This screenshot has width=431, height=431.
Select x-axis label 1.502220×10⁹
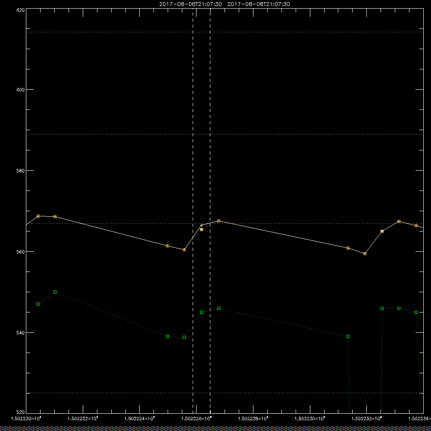26,419
